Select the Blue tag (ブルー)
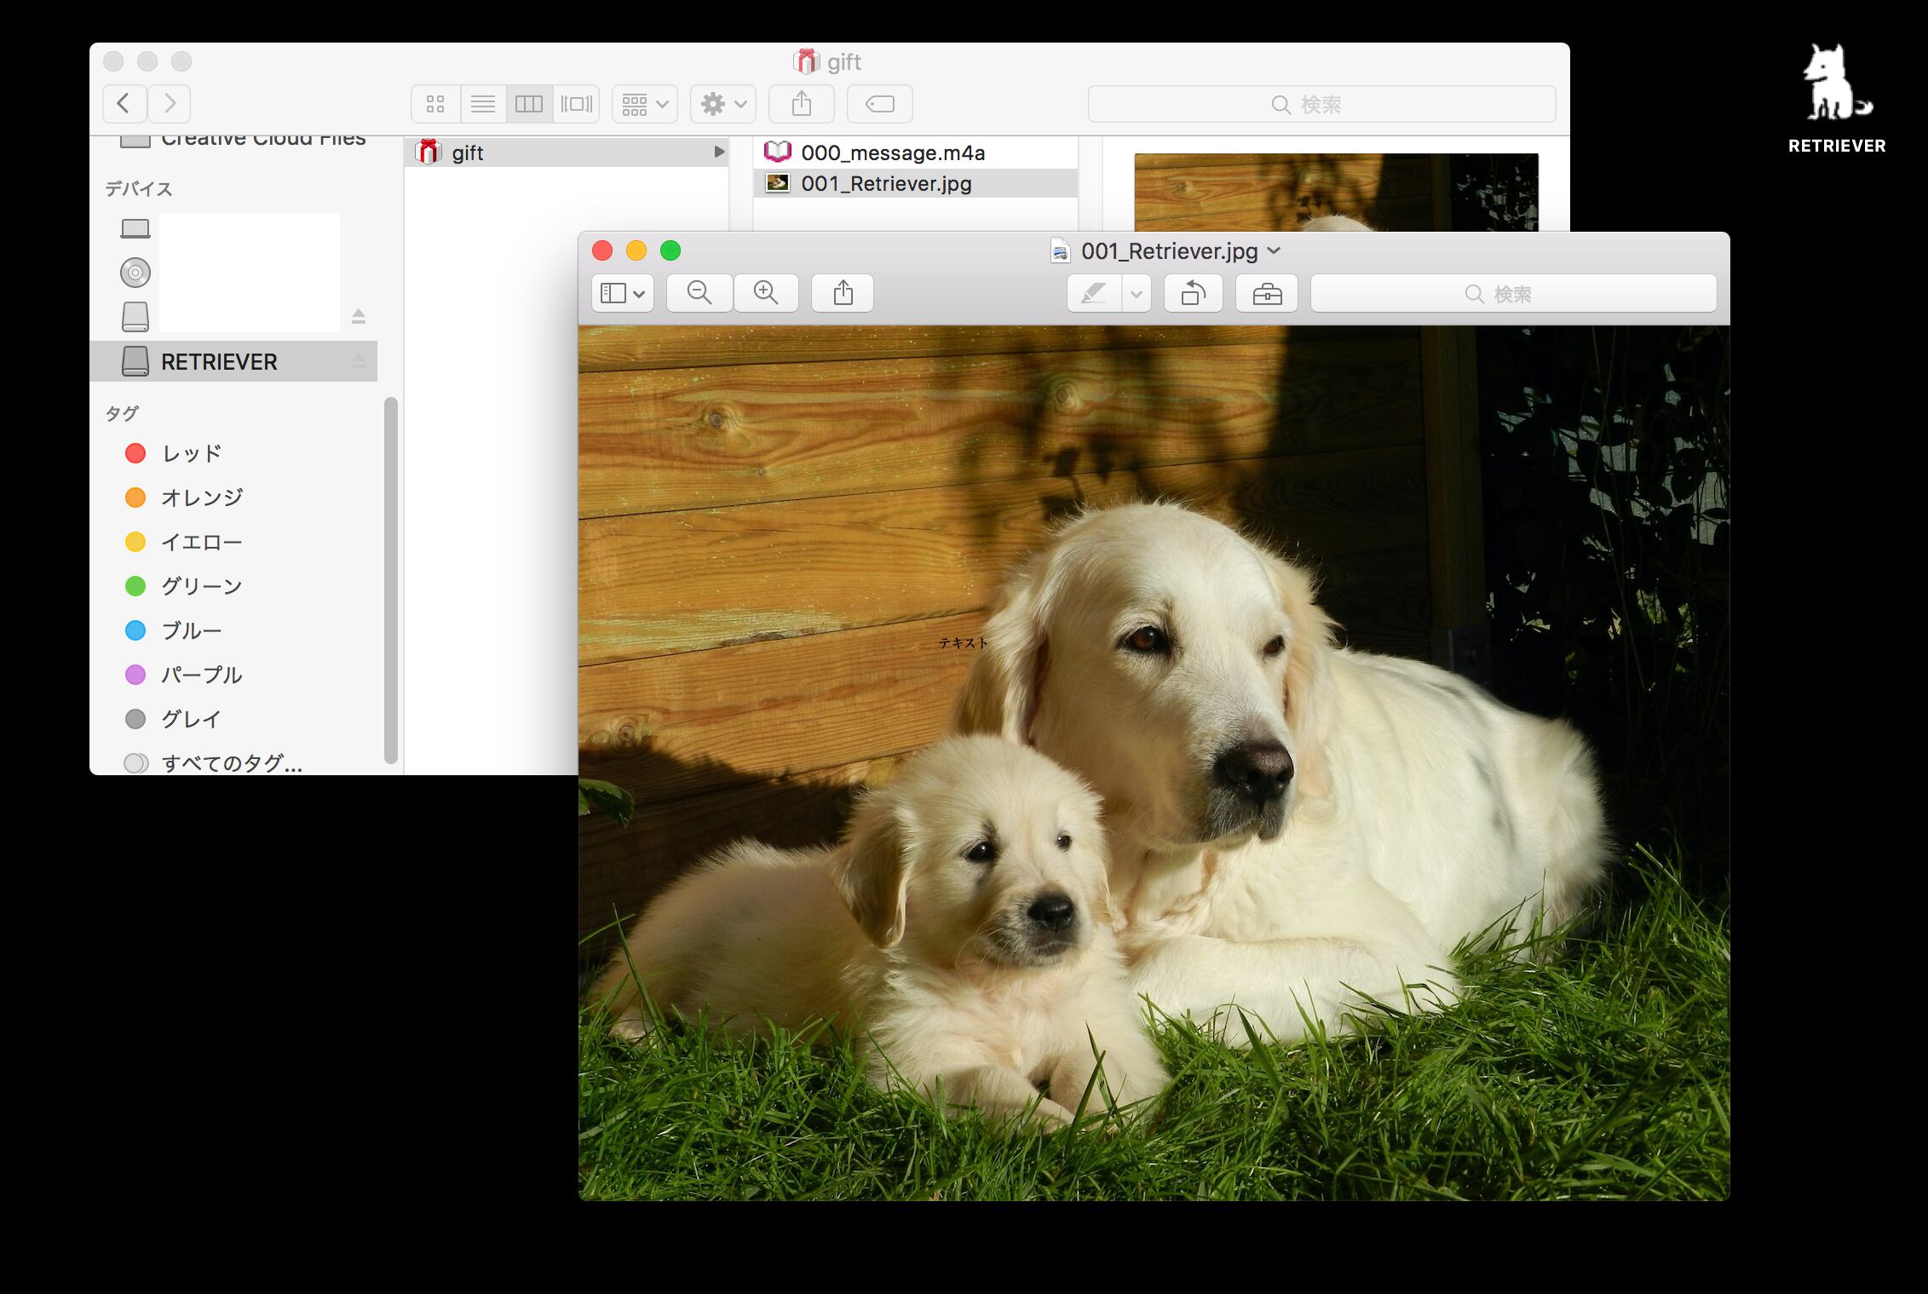 point(175,630)
